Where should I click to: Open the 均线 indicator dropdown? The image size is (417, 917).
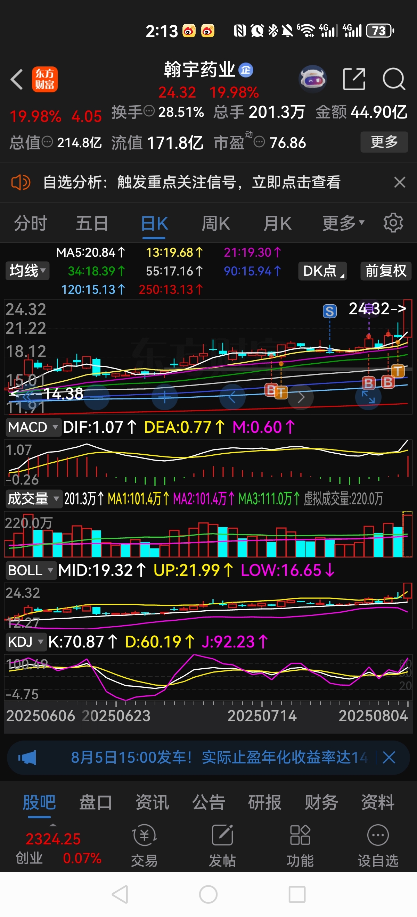pyautogui.click(x=27, y=271)
